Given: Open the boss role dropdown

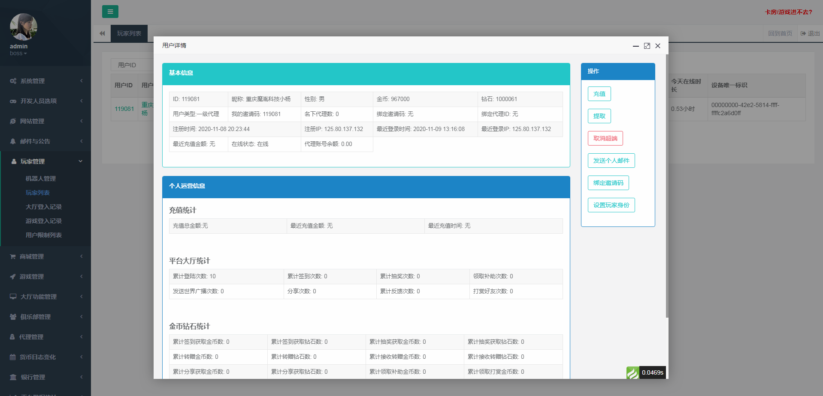Looking at the screenshot, I should click(x=18, y=54).
